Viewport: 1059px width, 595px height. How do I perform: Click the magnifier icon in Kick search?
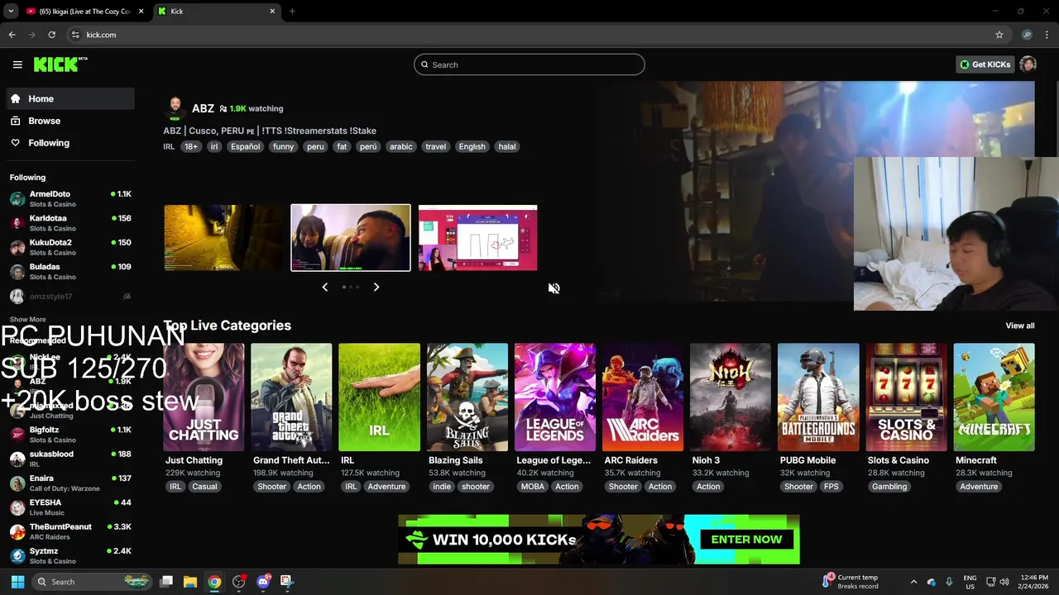(x=425, y=64)
